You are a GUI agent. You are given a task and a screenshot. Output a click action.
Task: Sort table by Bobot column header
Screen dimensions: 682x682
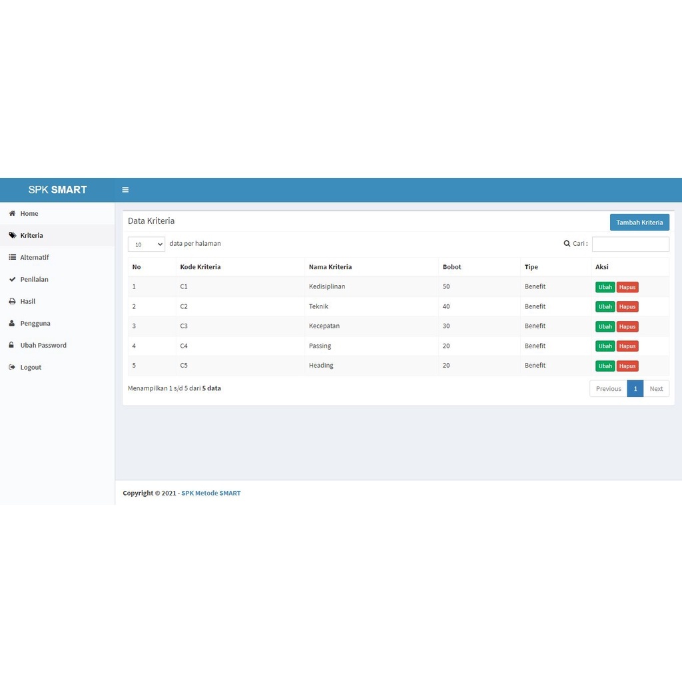click(x=452, y=267)
